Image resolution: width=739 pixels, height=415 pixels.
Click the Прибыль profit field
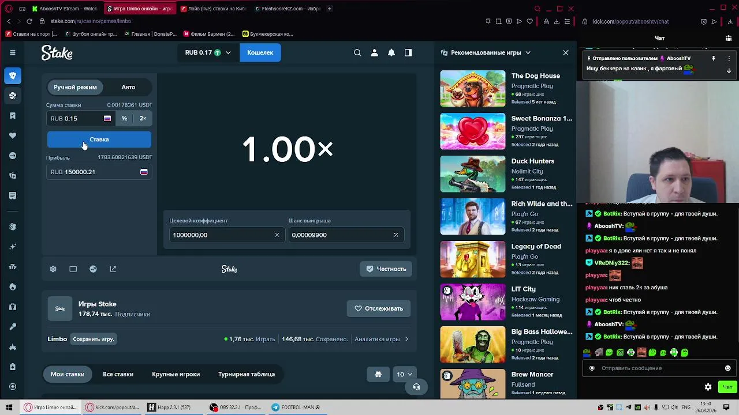click(99, 172)
